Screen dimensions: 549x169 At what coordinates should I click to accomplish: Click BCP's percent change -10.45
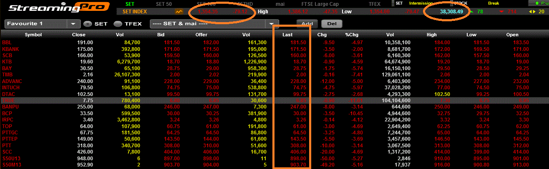355,113
